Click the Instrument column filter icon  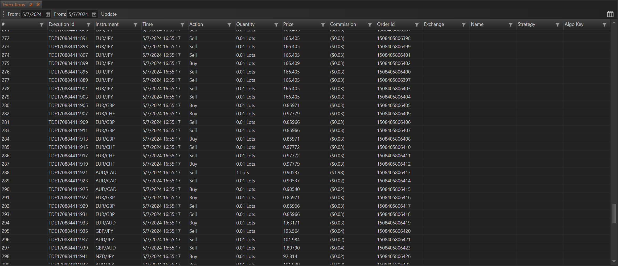click(135, 25)
